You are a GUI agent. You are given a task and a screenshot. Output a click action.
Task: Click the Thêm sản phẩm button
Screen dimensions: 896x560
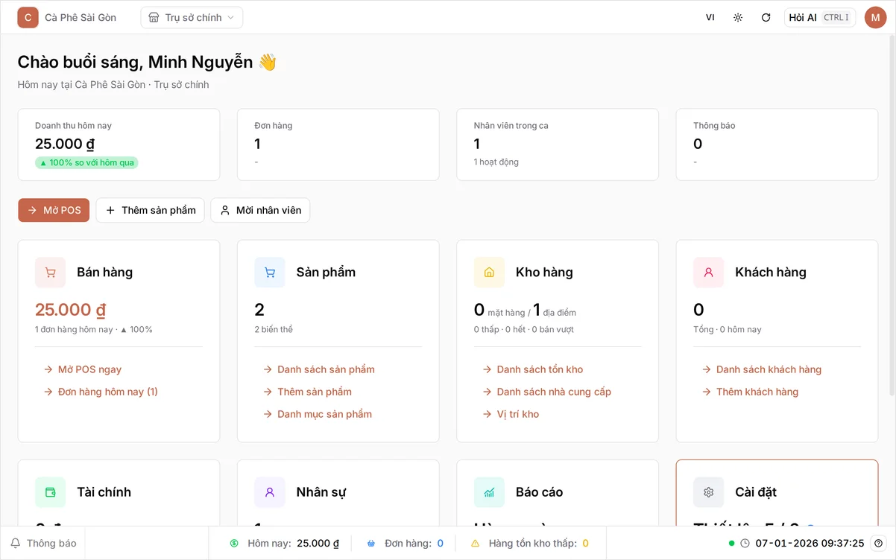[x=151, y=210]
